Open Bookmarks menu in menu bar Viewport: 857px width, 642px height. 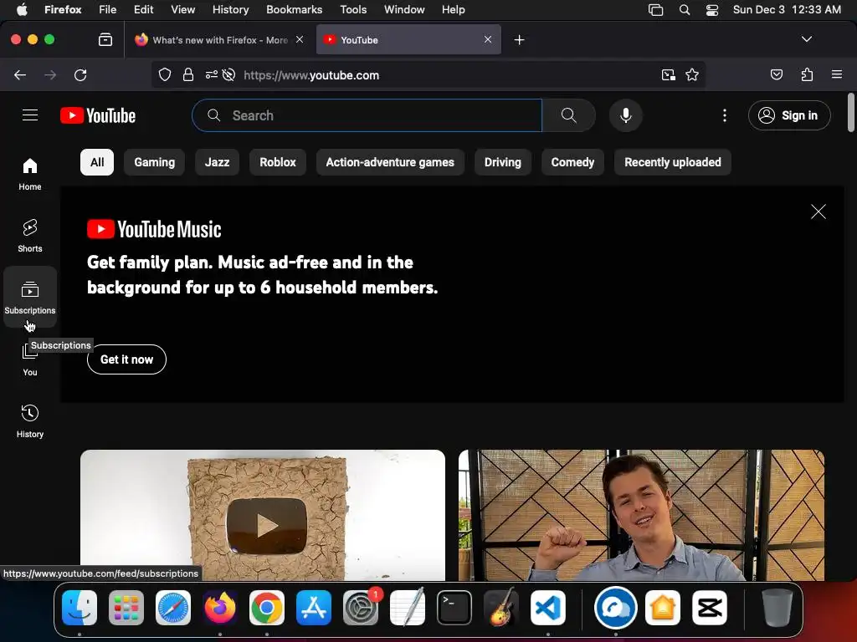294,9
